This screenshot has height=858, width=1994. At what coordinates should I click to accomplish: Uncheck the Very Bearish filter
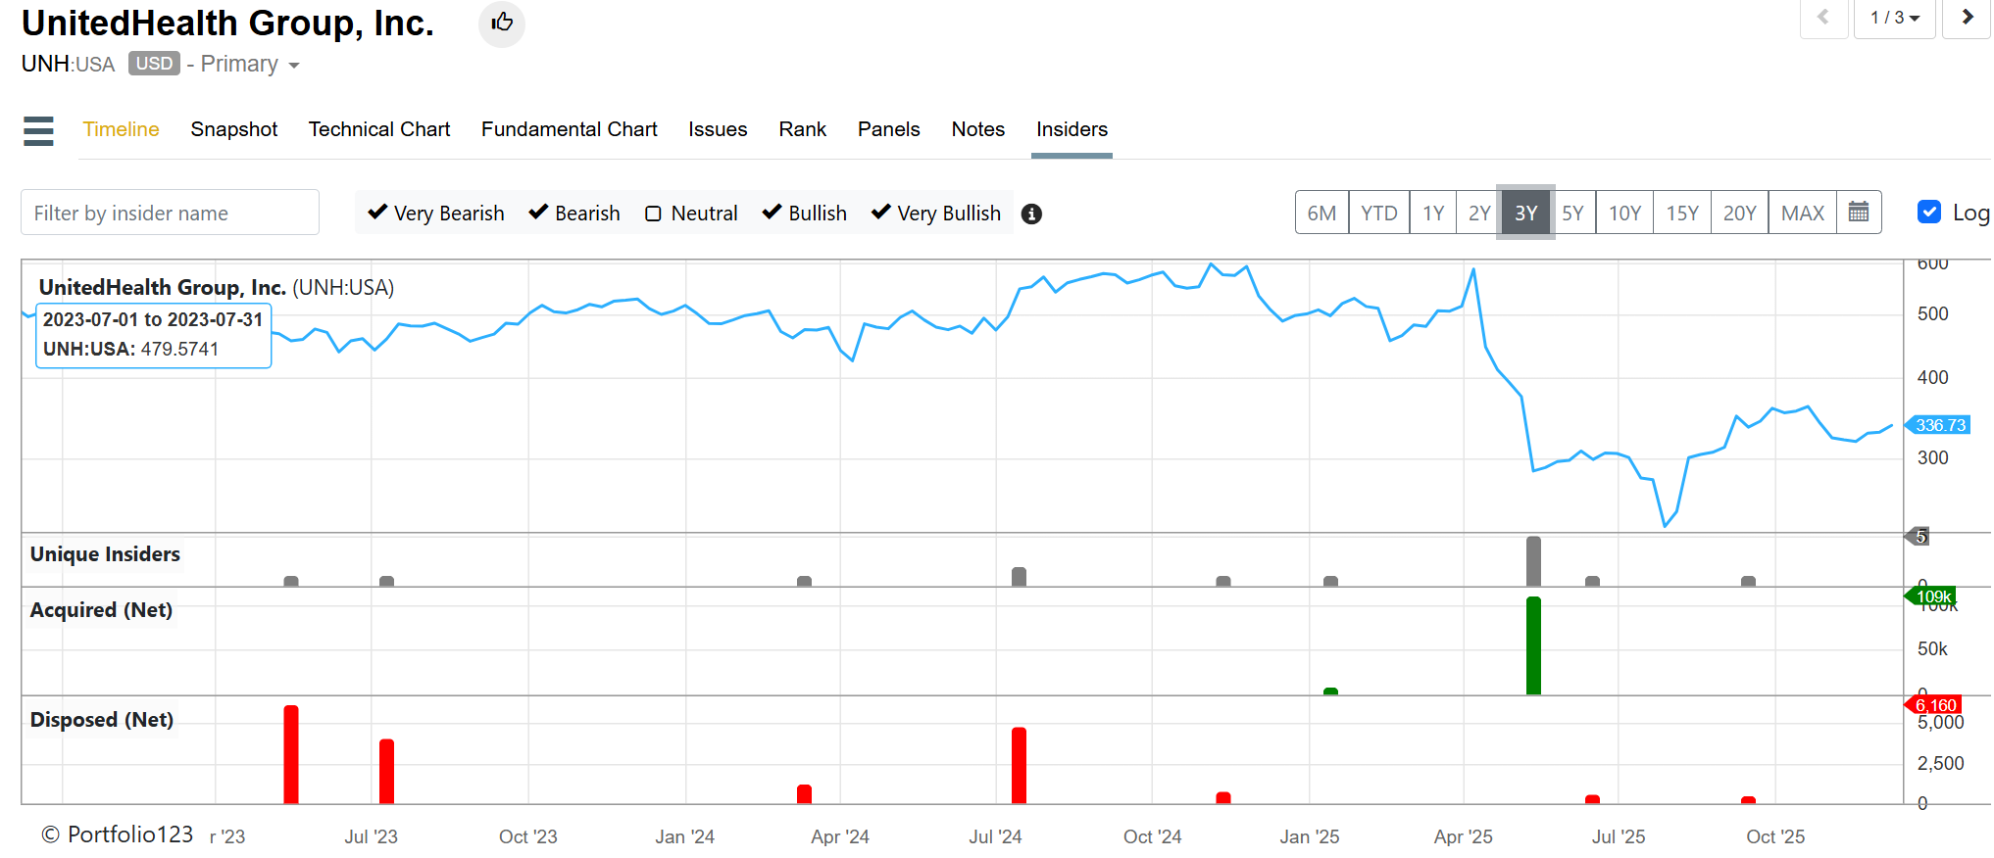coord(377,213)
